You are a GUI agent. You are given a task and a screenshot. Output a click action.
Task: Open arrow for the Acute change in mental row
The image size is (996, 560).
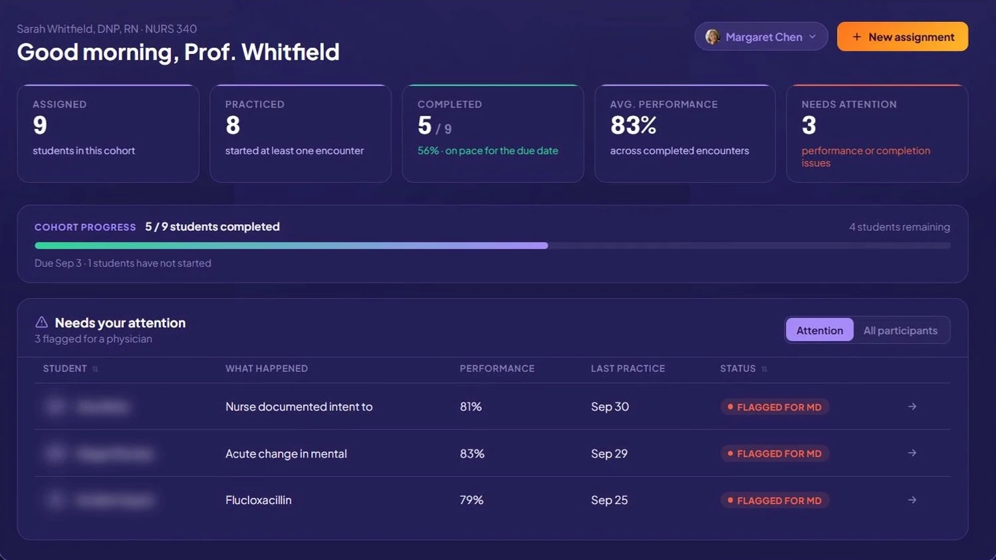coord(912,453)
